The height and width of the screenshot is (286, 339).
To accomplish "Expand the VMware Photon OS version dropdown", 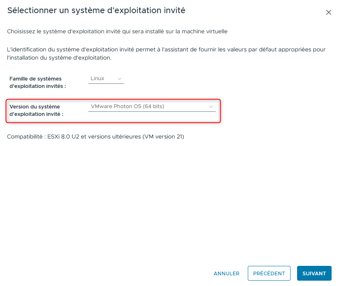I will tap(211, 106).
